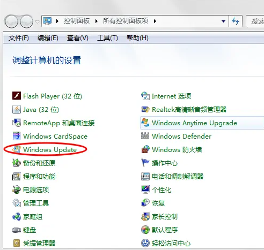264x250 pixels.
Task: Click the 家庭组 icon
Action: click(x=17, y=217)
